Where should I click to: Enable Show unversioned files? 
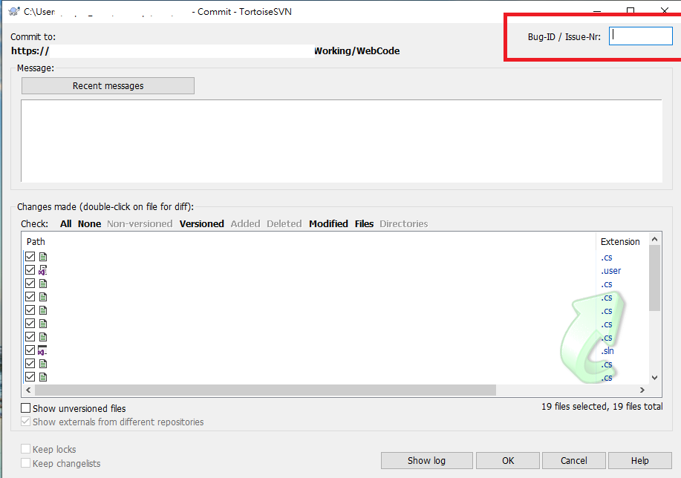tap(26, 408)
